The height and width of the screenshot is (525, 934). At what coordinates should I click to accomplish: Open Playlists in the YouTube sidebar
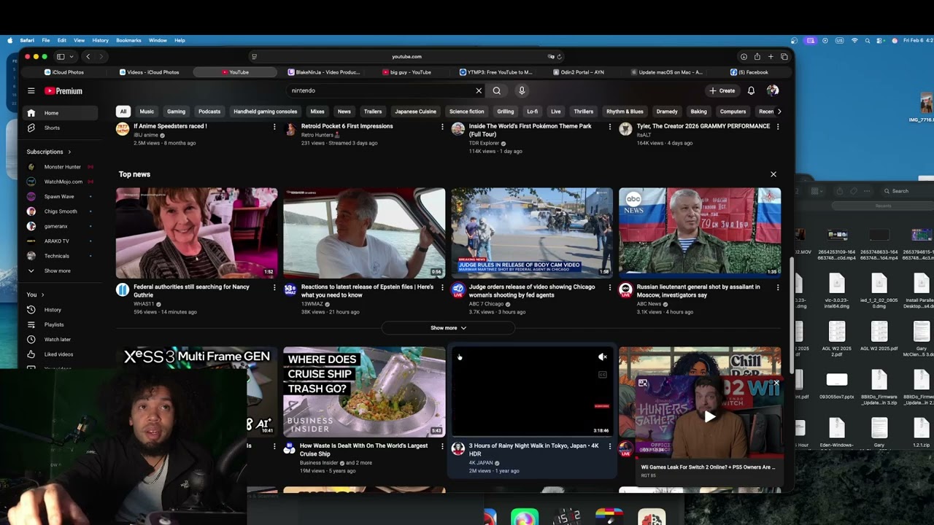(58, 324)
